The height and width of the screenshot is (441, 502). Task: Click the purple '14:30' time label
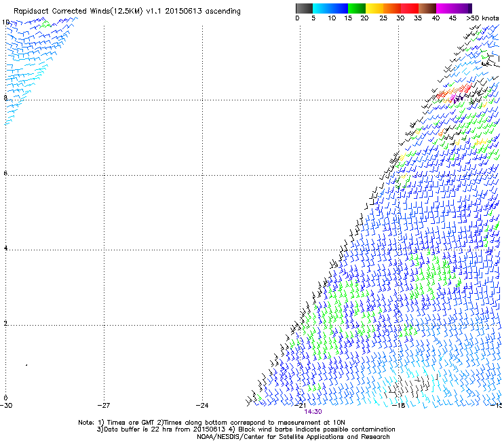coord(313,412)
